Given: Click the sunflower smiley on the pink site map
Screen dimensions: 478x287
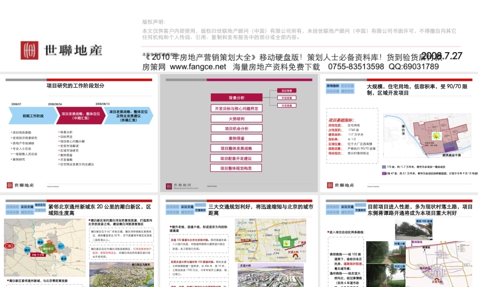Looking at the screenshot, I should (x=436, y=136).
